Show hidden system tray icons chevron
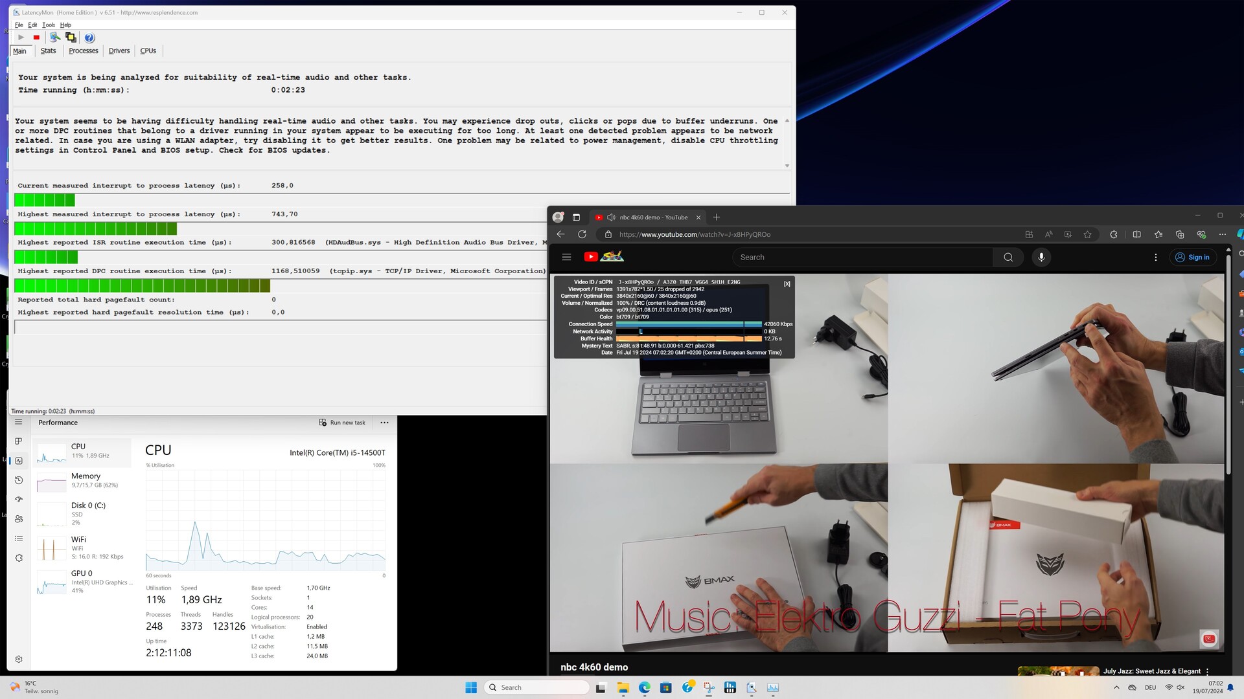This screenshot has height=699, width=1244. click(1116, 687)
